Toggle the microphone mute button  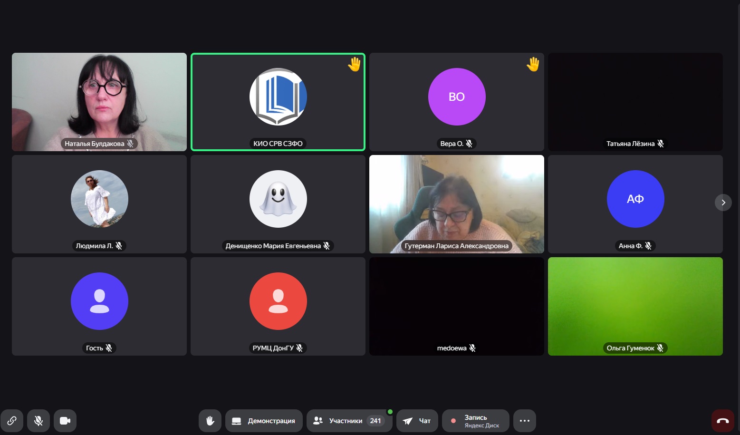coord(38,421)
